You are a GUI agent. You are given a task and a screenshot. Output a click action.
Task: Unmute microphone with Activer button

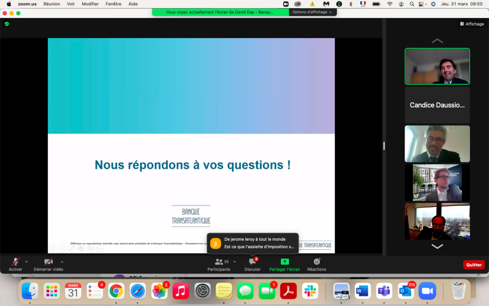tap(15, 264)
